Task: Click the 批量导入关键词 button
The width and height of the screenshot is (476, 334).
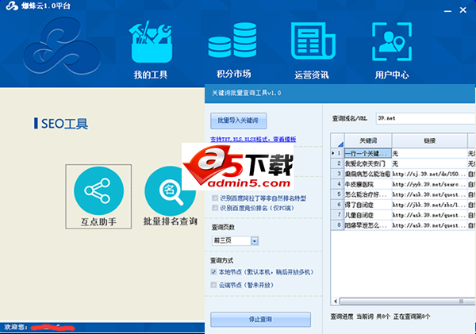Action: click(x=238, y=121)
